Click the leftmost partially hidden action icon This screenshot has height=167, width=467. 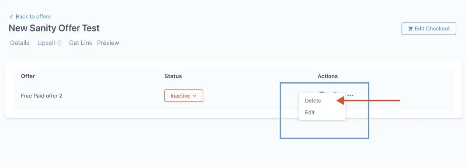(321, 93)
